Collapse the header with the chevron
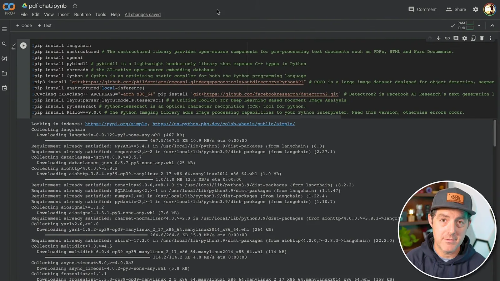500x281 pixels. [492, 26]
